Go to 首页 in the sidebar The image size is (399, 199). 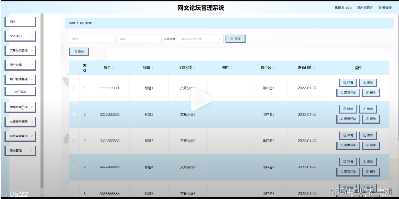point(20,22)
